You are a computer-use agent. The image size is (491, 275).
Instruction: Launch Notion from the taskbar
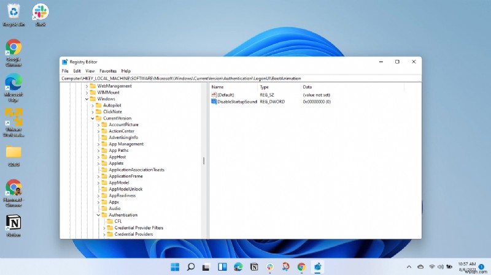click(254, 266)
